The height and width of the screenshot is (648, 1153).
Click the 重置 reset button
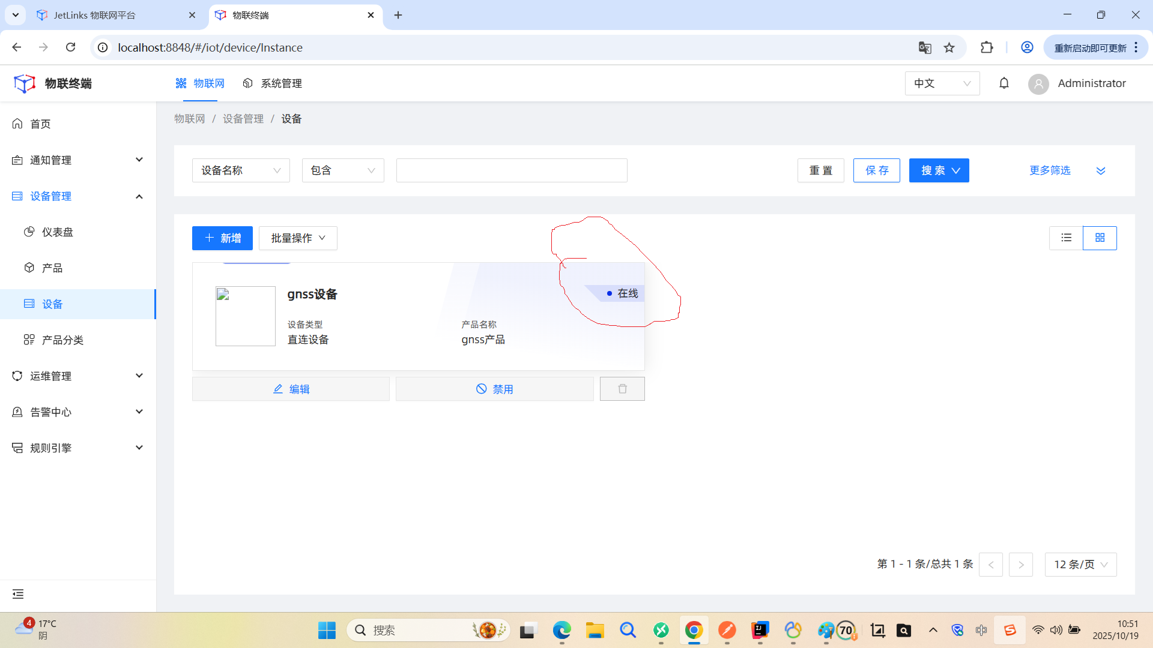820,170
